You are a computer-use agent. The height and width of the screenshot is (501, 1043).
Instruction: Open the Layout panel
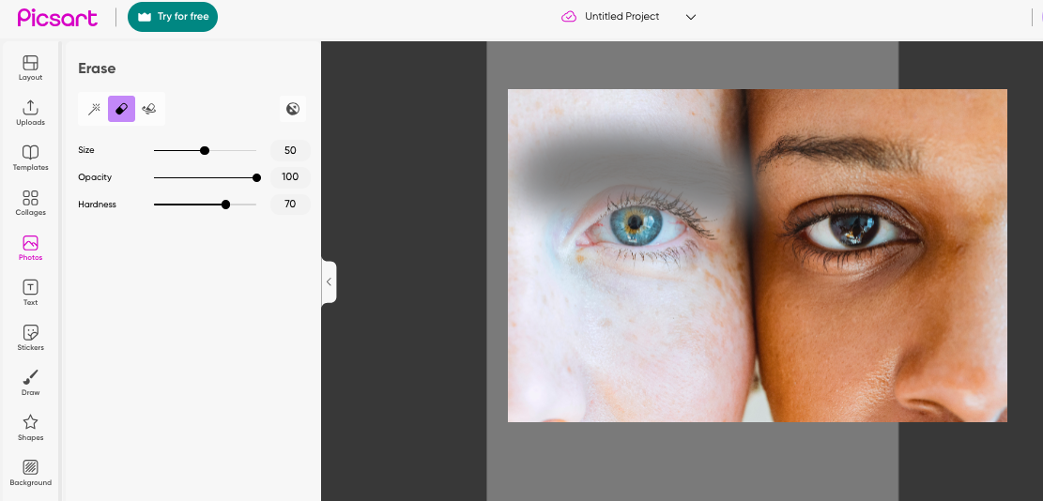point(31,68)
